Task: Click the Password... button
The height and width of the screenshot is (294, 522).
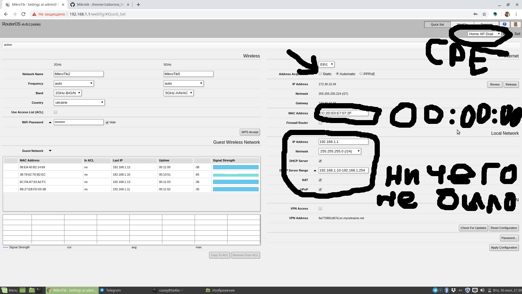Action: [509, 238]
